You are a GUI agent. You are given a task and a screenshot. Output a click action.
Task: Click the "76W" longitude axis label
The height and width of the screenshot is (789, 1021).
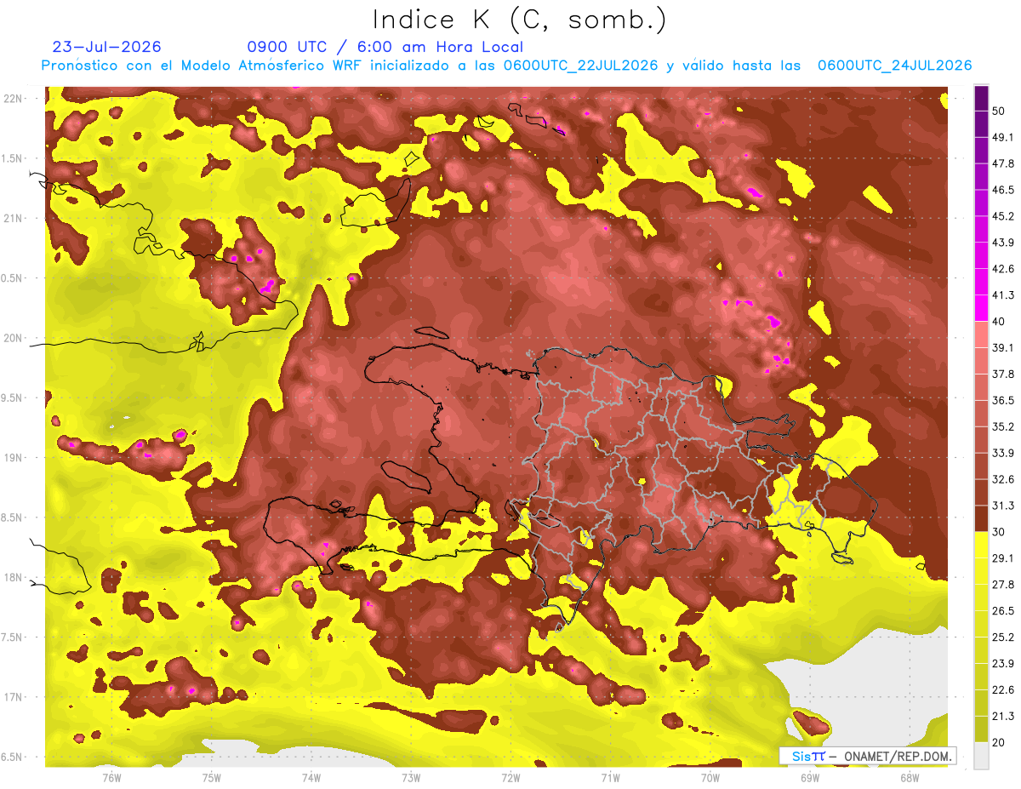111,778
